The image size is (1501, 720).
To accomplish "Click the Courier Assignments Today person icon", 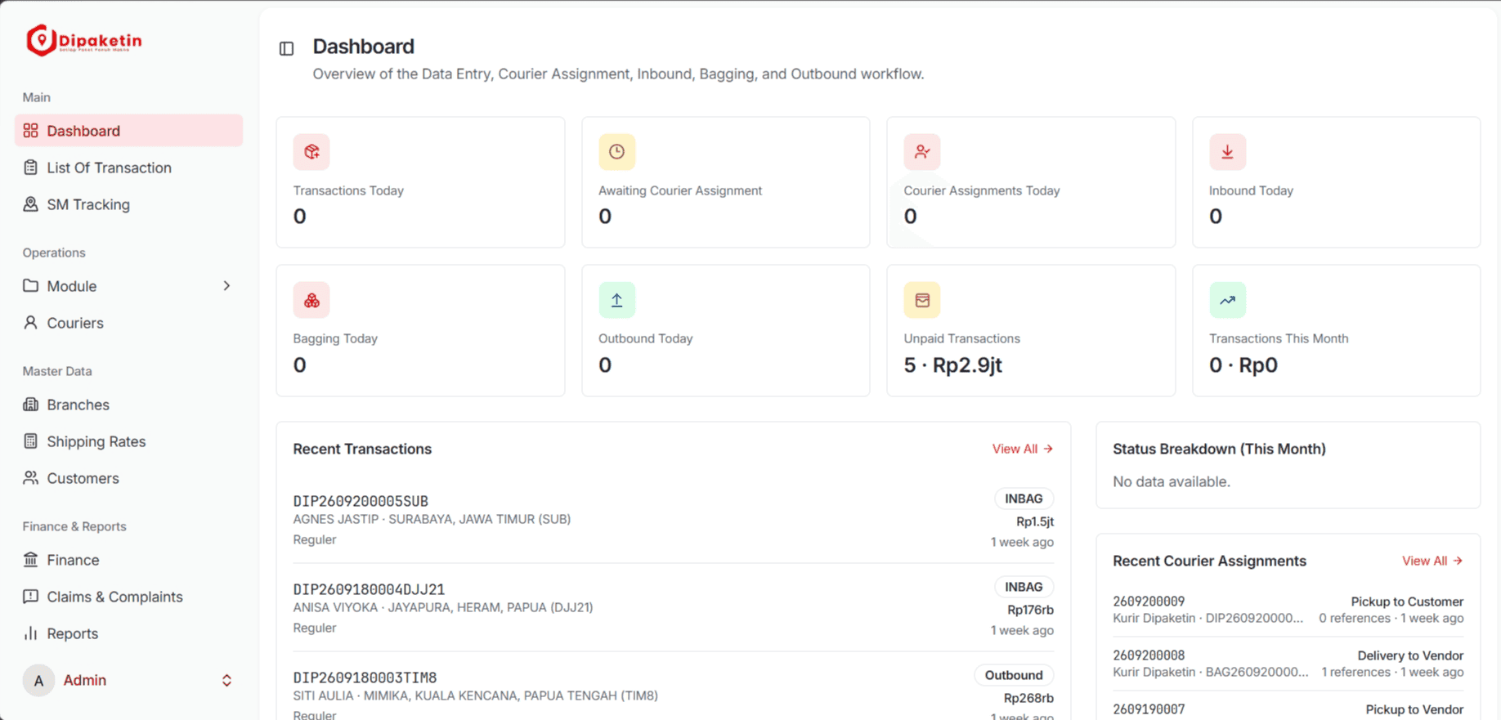I will pyautogui.click(x=922, y=152).
